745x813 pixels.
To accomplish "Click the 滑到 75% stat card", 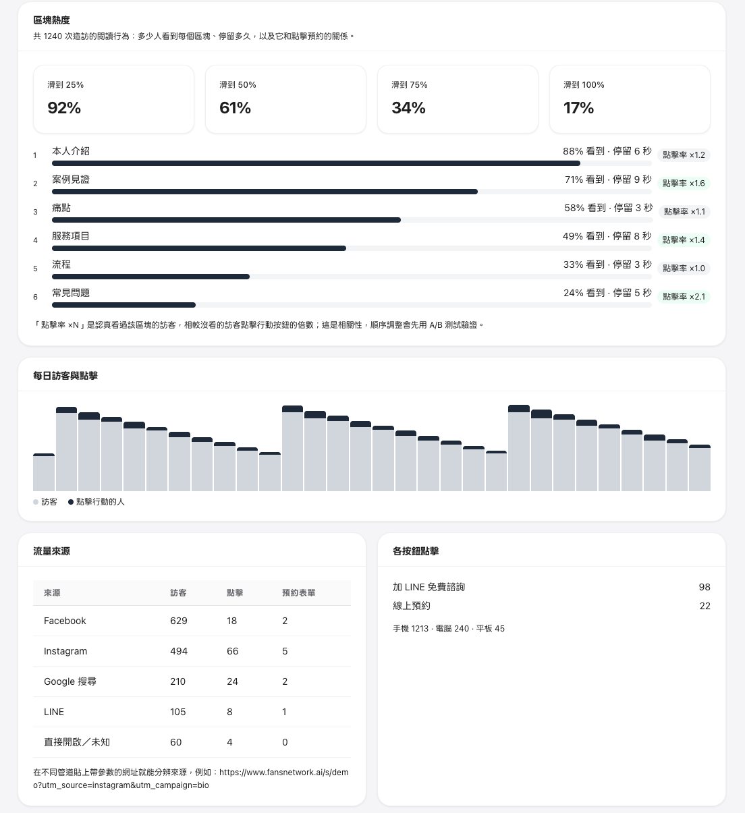I will (x=458, y=99).
